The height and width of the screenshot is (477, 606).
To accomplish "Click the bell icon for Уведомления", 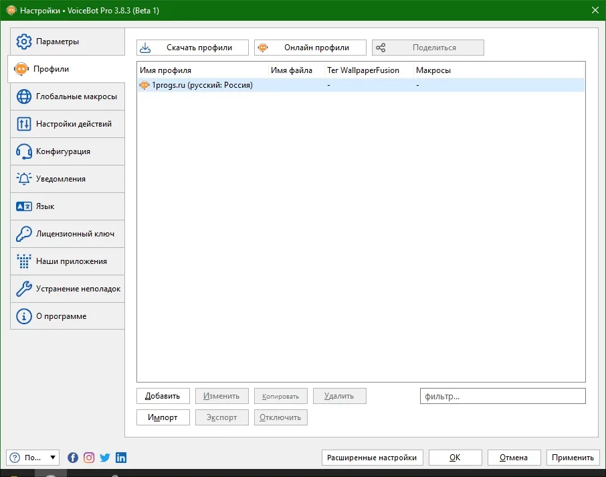I will pyautogui.click(x=24, y=179).
